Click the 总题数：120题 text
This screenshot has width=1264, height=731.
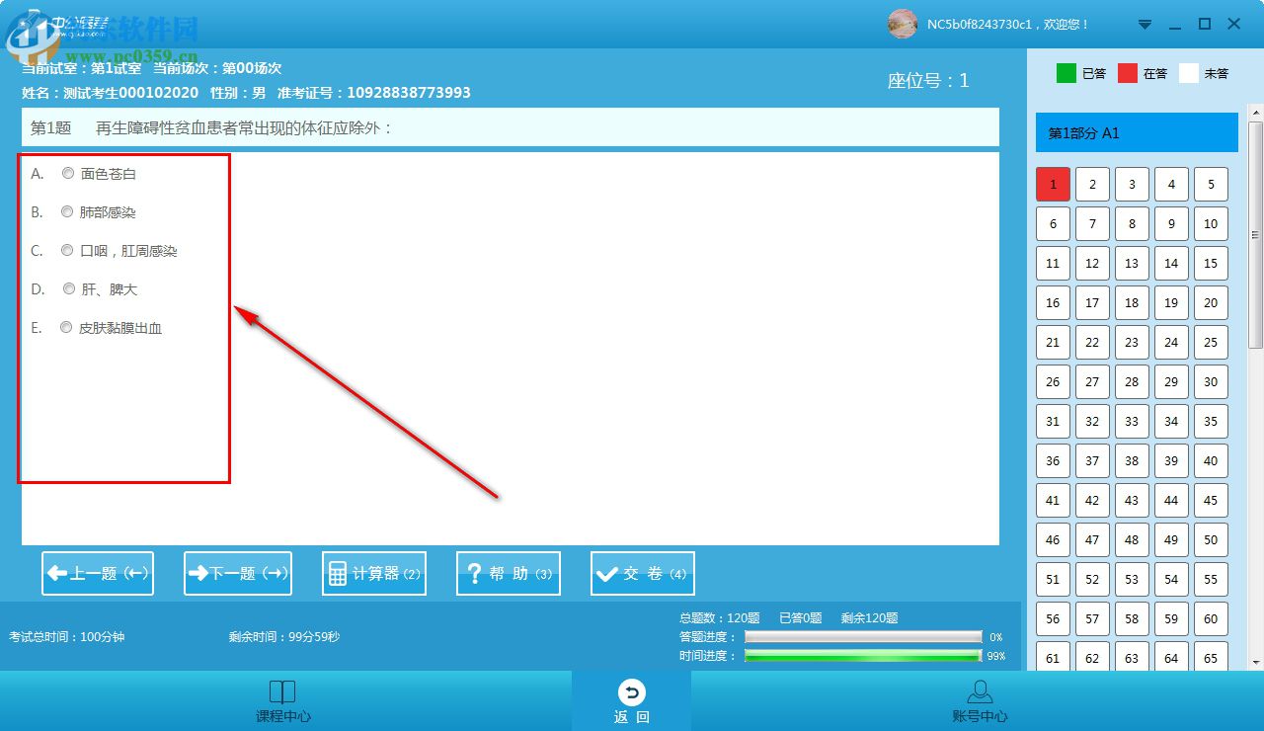[x=720, y=618]
